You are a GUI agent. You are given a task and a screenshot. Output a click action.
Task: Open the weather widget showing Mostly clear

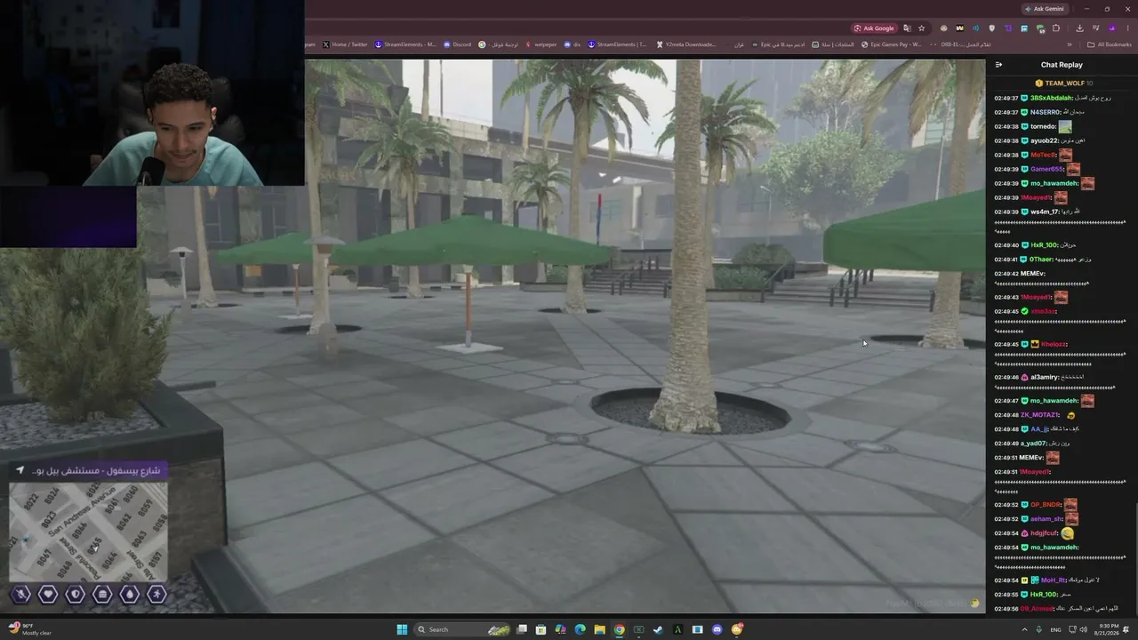tap(31, 629)
